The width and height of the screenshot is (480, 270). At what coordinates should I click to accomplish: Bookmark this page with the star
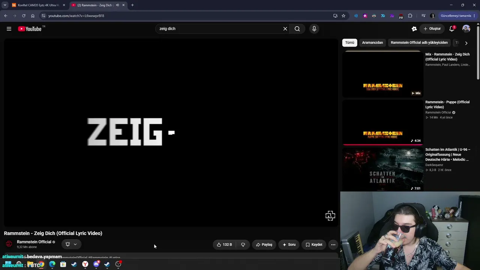343,16
